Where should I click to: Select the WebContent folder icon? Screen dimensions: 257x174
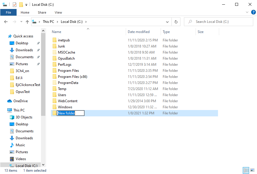55,101
